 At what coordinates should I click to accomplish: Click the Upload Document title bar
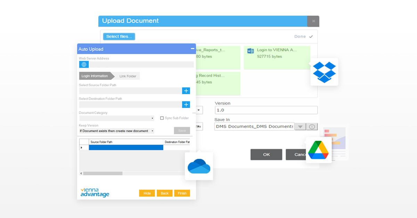coord(203,21)
